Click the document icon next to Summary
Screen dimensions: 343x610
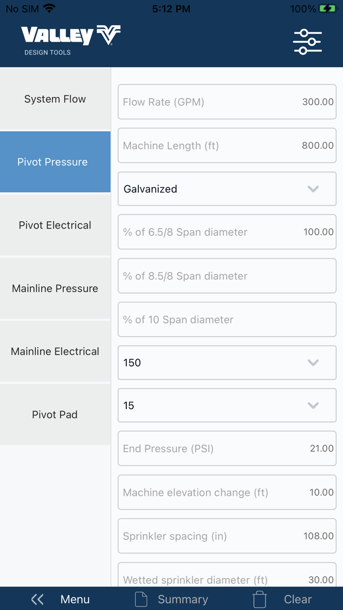(x=141, y=599)
